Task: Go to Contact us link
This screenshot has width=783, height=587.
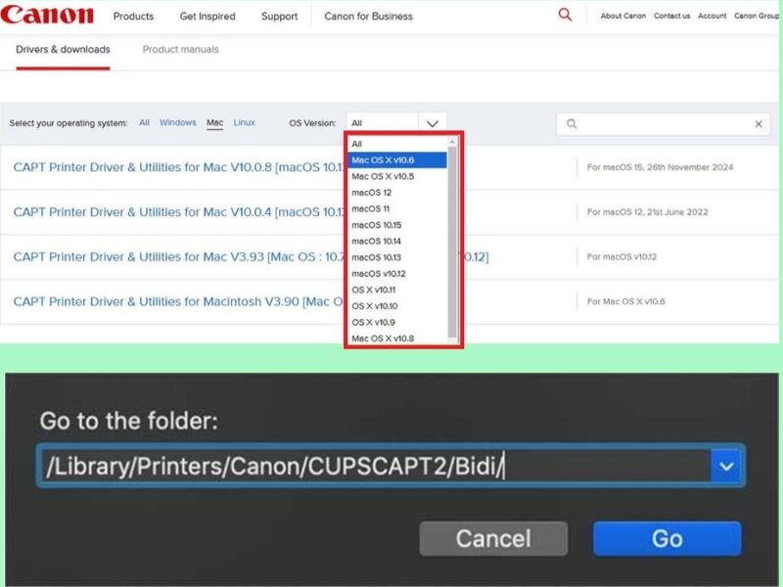Action: coord(671,16)
